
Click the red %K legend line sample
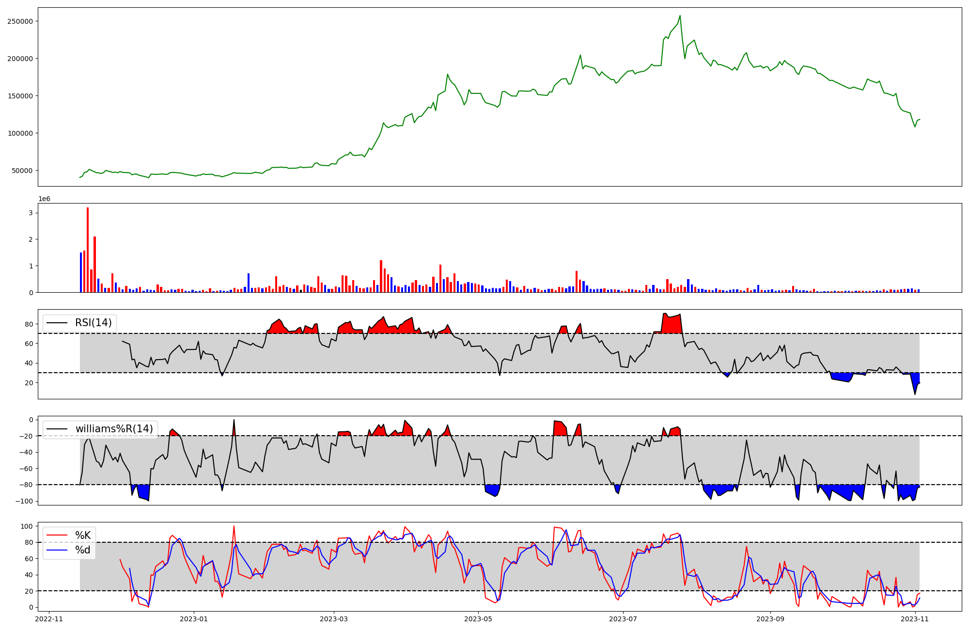(x=57, y=535)
